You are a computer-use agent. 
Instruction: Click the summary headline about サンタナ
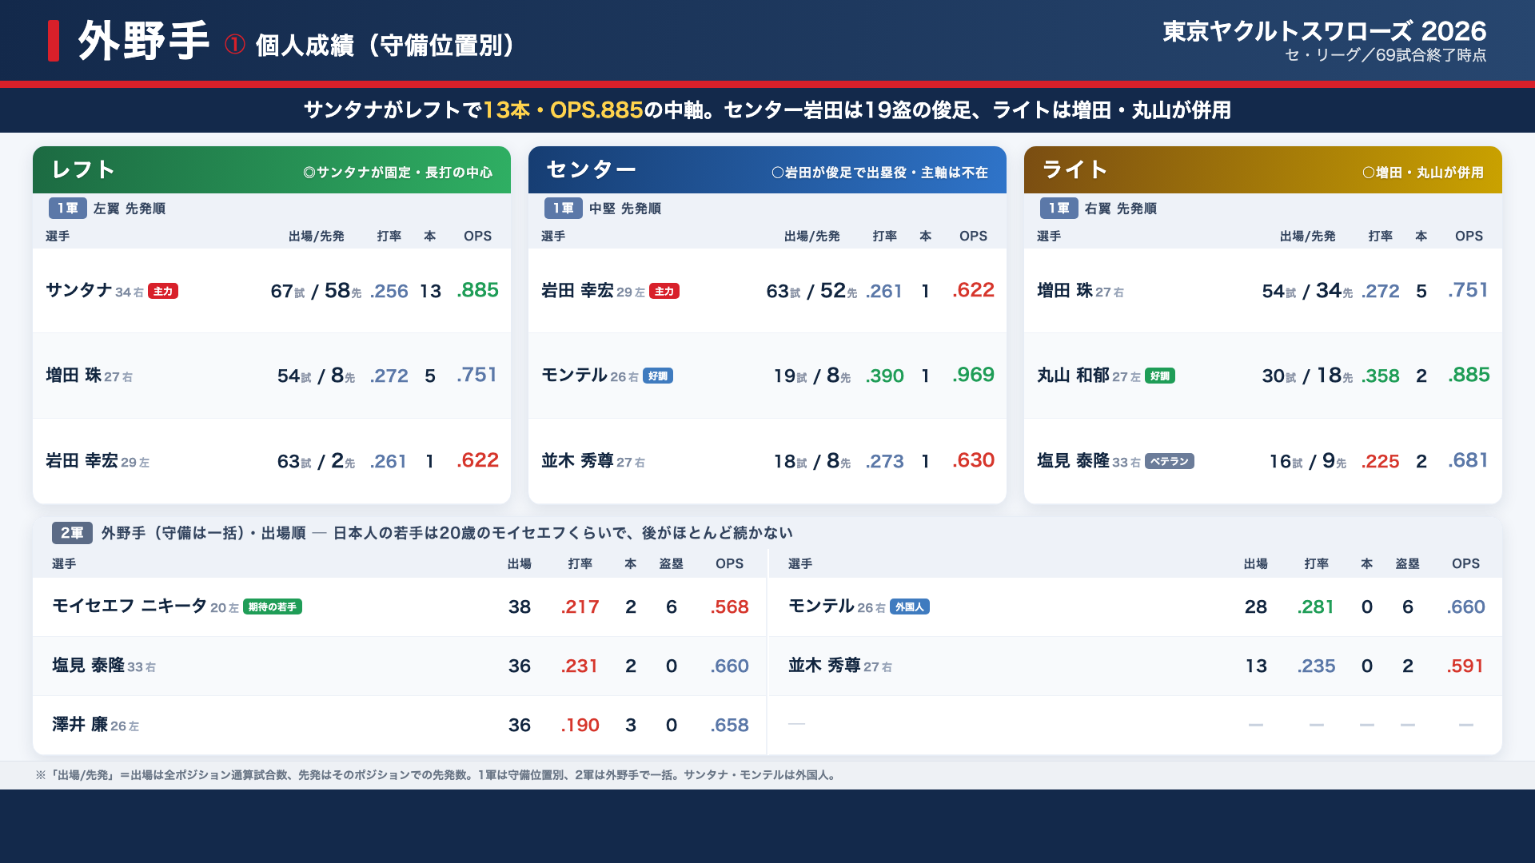[767, 110]
